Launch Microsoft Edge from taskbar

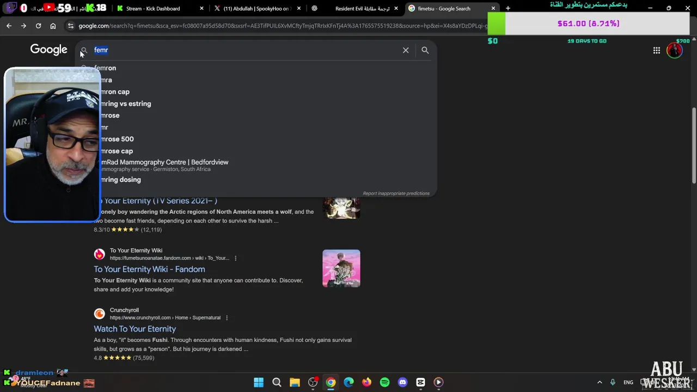click(x=348, y=382)
